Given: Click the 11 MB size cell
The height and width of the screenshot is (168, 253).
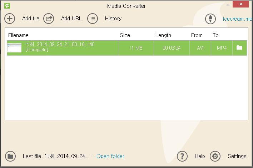Looking at the screenshot, I should tap(136, 48).
